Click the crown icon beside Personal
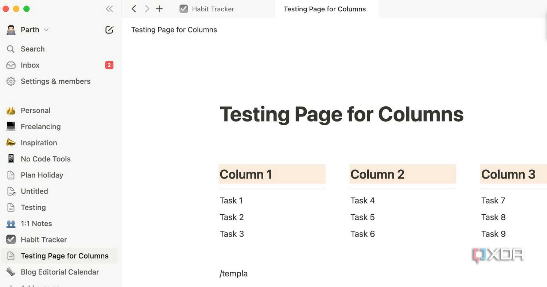The image size is (547, 287). click(x=11, y=110)
